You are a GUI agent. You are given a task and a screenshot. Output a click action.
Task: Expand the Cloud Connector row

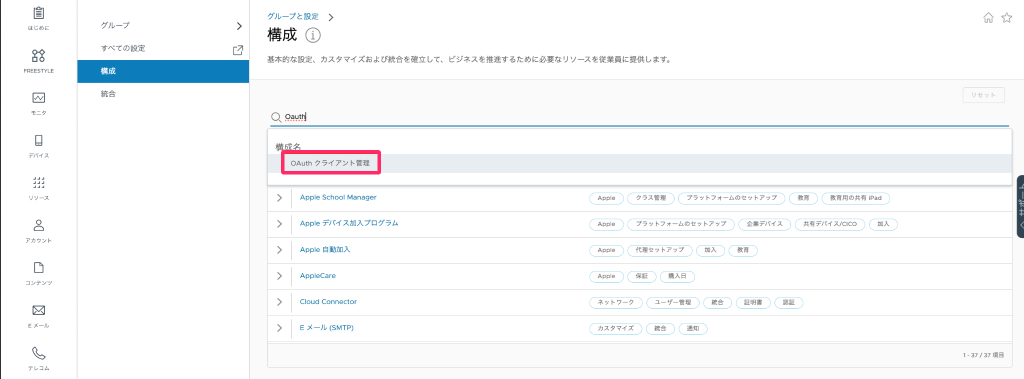tap(279, 302)
